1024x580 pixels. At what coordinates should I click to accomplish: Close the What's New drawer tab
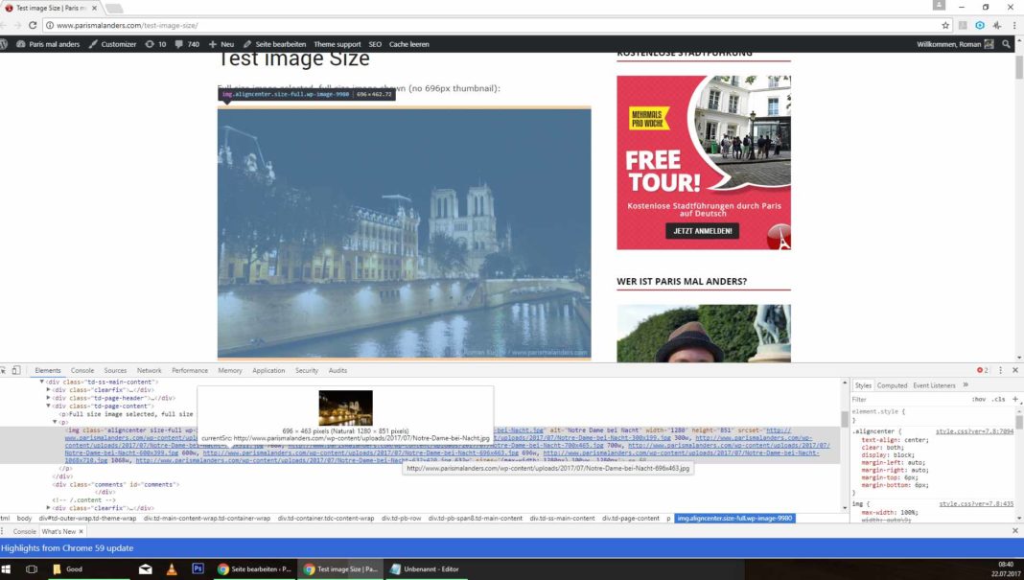pos(81,531)
